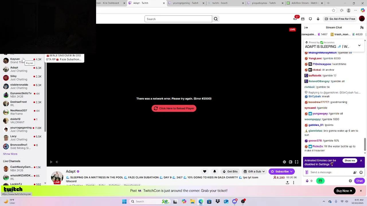Click Buy Now on TwitchCon banner

tap(344, 191)
